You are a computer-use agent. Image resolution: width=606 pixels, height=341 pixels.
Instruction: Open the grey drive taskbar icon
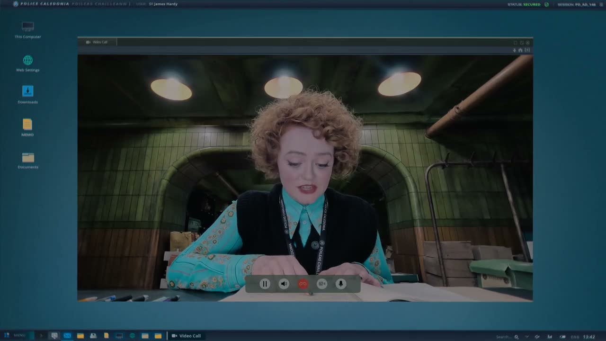click(93, 336)
